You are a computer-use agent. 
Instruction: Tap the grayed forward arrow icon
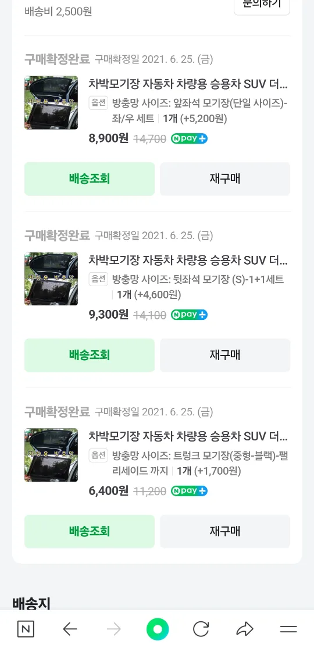pyautogui.click(x=113, y=629)
